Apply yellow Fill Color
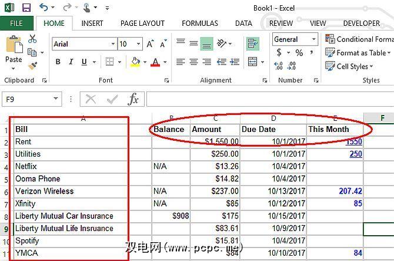The image size is (394, 261). (x=135, y=62)
